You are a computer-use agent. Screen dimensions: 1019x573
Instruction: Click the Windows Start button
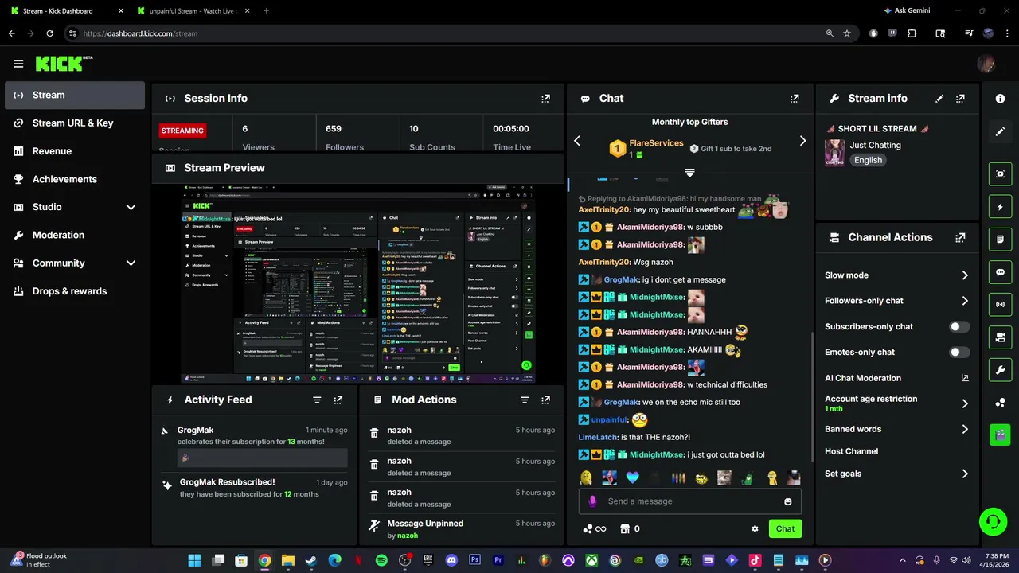click(194, 560)
